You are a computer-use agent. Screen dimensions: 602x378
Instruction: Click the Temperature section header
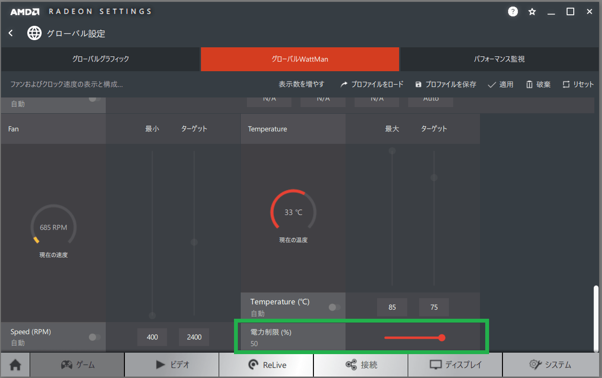[x=293, y=129]
